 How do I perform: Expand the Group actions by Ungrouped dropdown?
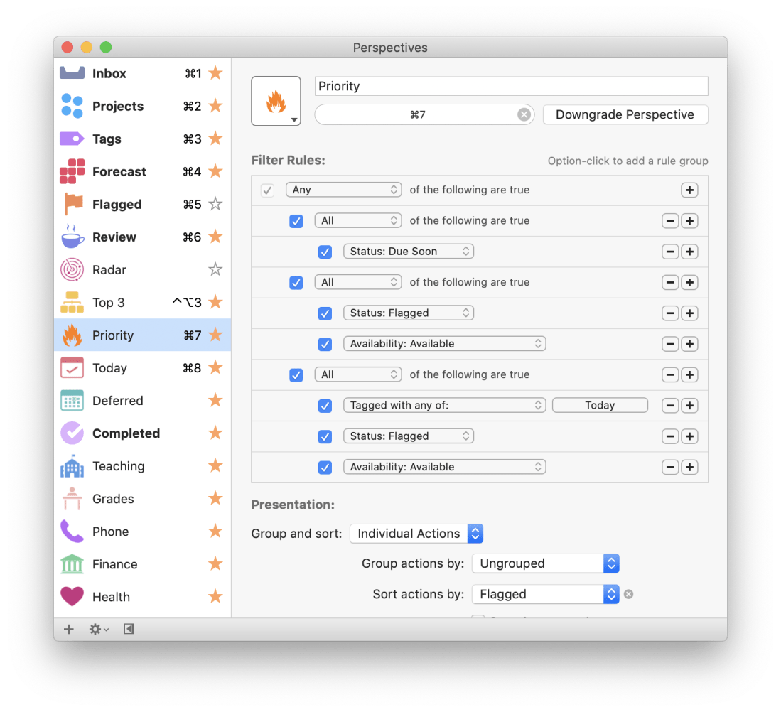point(545,563)
